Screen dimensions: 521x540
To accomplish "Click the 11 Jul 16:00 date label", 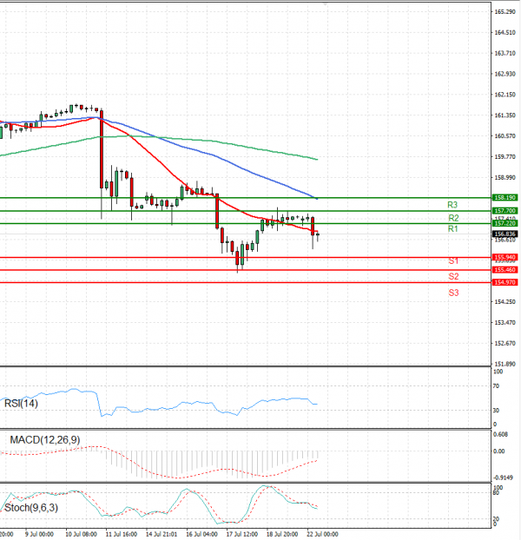I will [122, 534].
